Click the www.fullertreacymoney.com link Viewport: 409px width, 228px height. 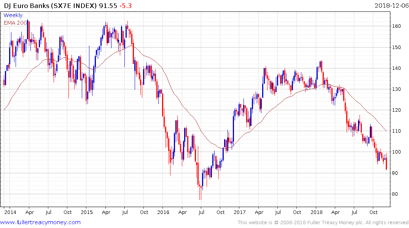[40, 222]
